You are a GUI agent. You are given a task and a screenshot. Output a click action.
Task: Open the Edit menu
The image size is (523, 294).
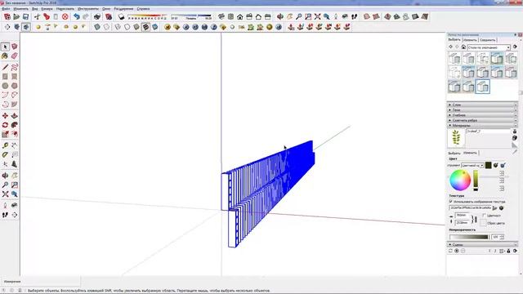[20, 9]
